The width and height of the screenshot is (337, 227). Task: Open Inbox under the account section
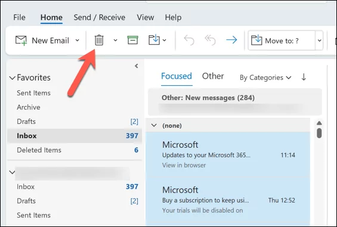[26, 186]
